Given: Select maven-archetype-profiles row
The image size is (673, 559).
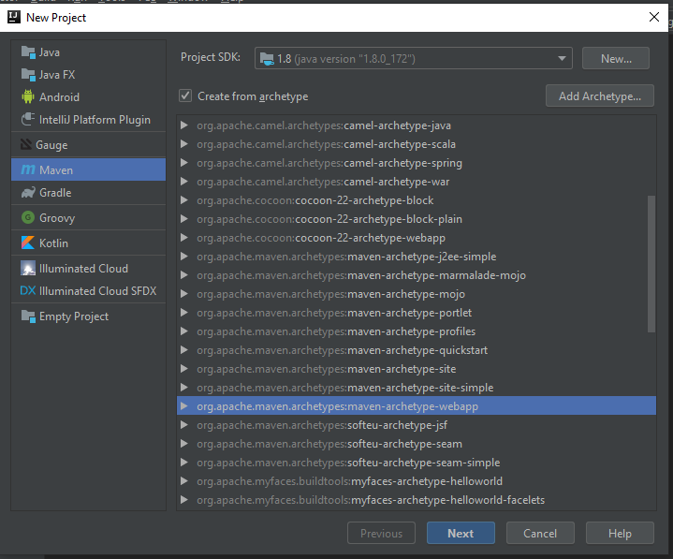Looking at the screenshot, I should (x=417, y=331).
